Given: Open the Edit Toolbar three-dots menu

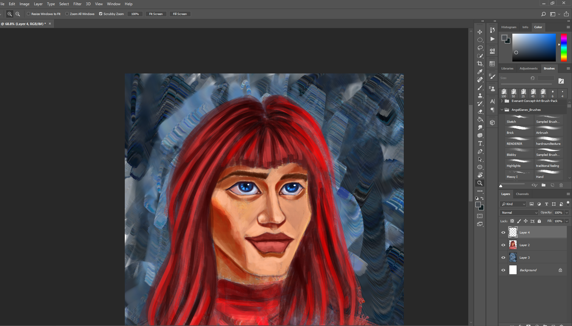Looking at the screenshot, I should [x=480, y=191].
